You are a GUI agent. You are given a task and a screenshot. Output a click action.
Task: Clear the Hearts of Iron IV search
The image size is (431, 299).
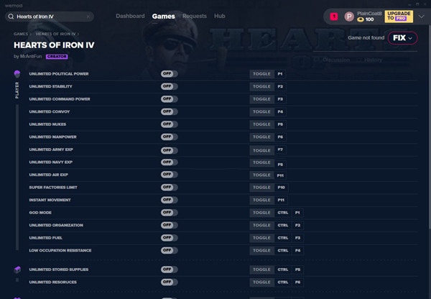coord(88,17)
